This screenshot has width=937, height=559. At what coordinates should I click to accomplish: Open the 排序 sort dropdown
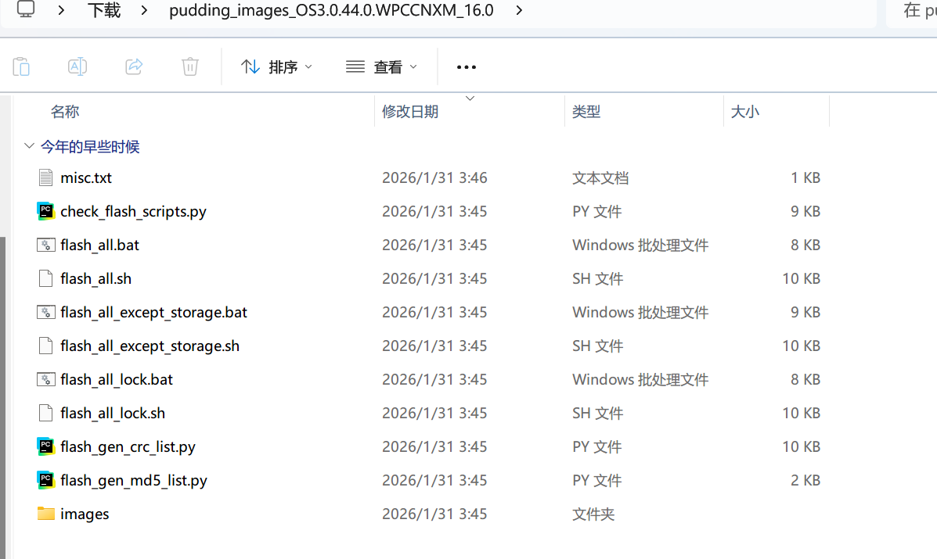click(x=276, y=67)
